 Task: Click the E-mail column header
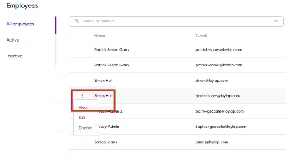[201, 36]
